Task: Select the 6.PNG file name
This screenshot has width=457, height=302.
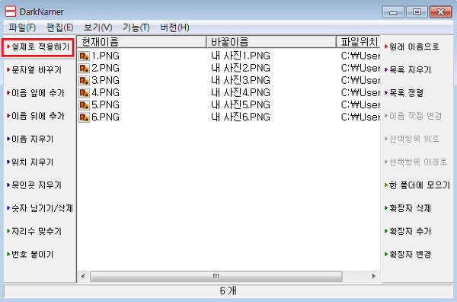Action: point(106,117)
